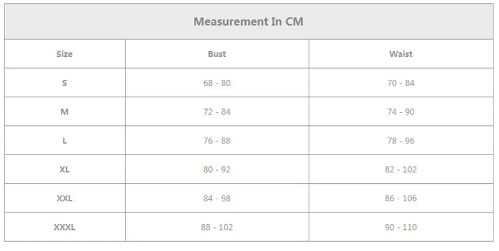Click waist value 78 - 96

tap(400, 141)
